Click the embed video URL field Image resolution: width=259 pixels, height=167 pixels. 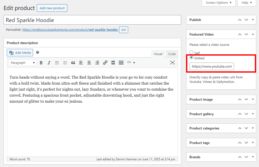click(211, 66)
